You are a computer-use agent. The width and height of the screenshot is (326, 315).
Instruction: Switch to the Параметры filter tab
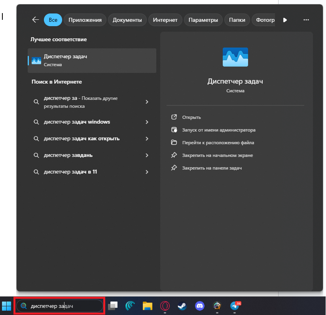click(x=203, y=20)
